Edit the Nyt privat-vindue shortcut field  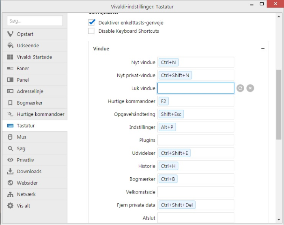(196, 75)
